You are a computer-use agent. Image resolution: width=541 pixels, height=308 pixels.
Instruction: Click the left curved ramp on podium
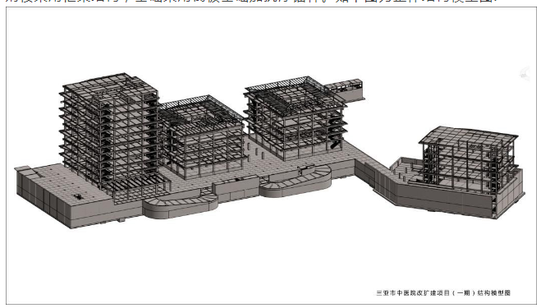click(181, 205)
